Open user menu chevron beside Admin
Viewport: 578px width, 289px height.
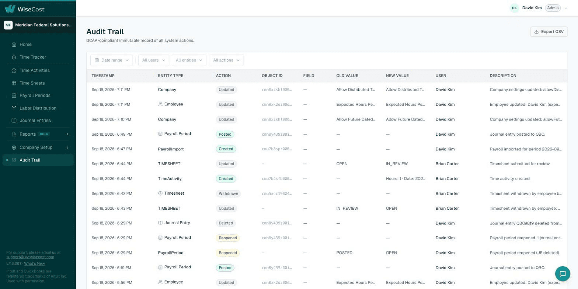click(566, 8)
